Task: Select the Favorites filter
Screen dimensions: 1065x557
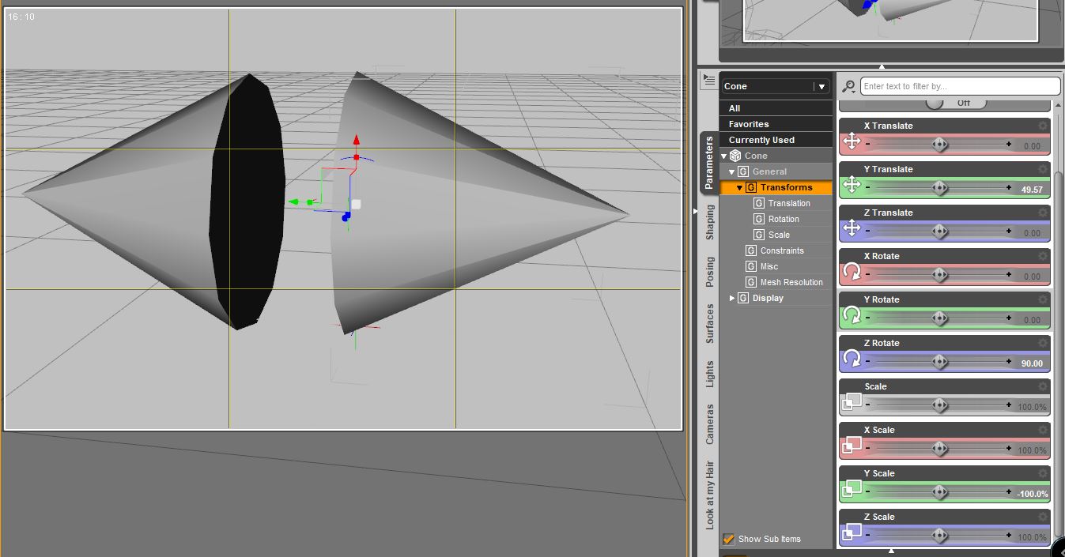Action: [749, 124]
